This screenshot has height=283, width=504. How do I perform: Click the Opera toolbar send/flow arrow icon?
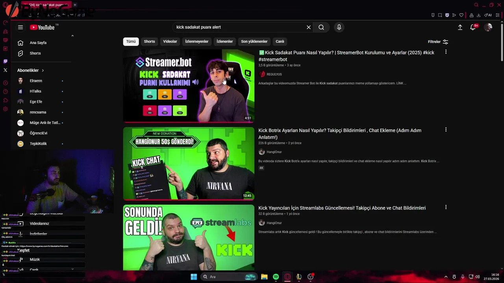click(x=454, y=15)
